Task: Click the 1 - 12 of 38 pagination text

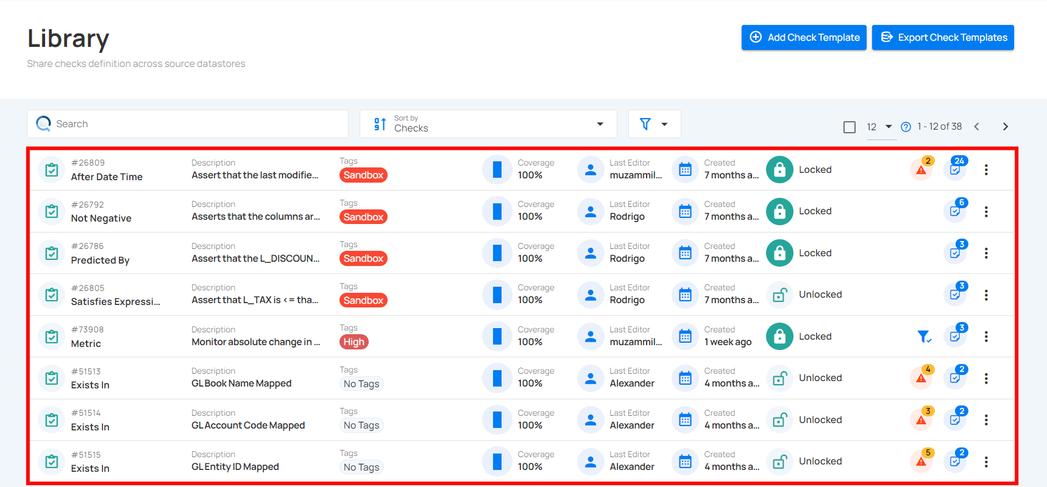Action: [x=940, y=127]
